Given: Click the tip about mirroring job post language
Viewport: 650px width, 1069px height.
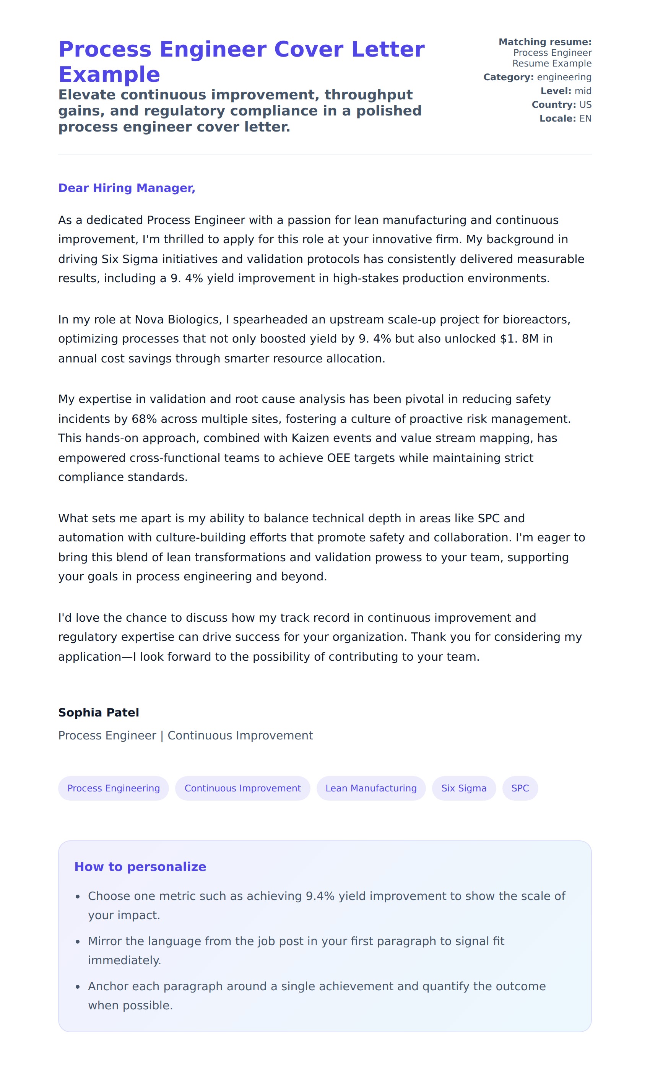Looking at the screenshot, I should click(x=295, y=950).
